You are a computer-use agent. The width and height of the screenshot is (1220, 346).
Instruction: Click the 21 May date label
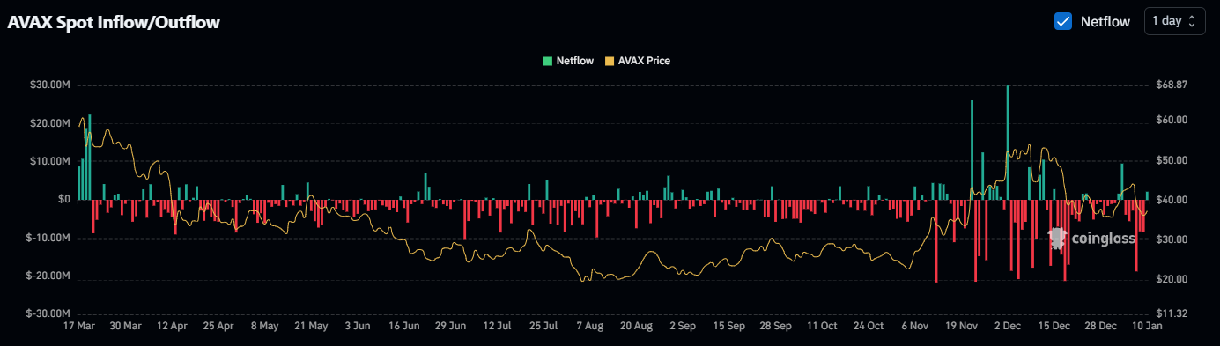pos(311,326)
